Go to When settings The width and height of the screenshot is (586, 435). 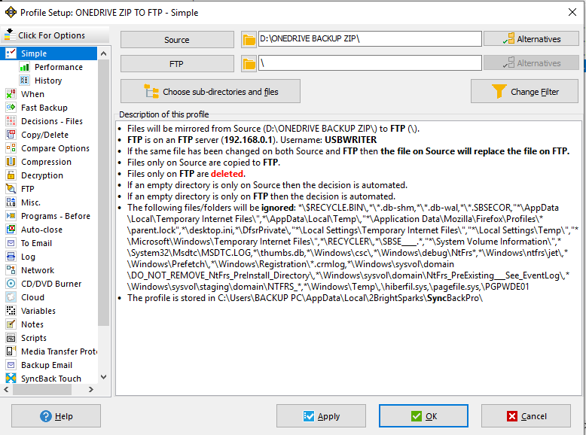click(32, 94)
